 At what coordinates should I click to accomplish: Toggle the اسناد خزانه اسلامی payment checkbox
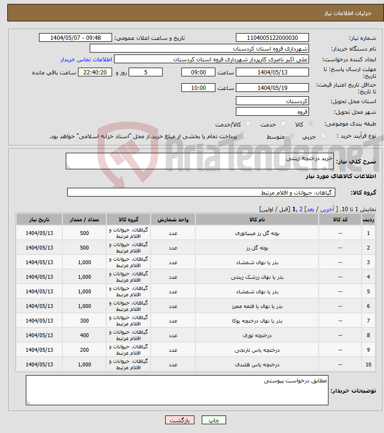[x=244, y=135]
